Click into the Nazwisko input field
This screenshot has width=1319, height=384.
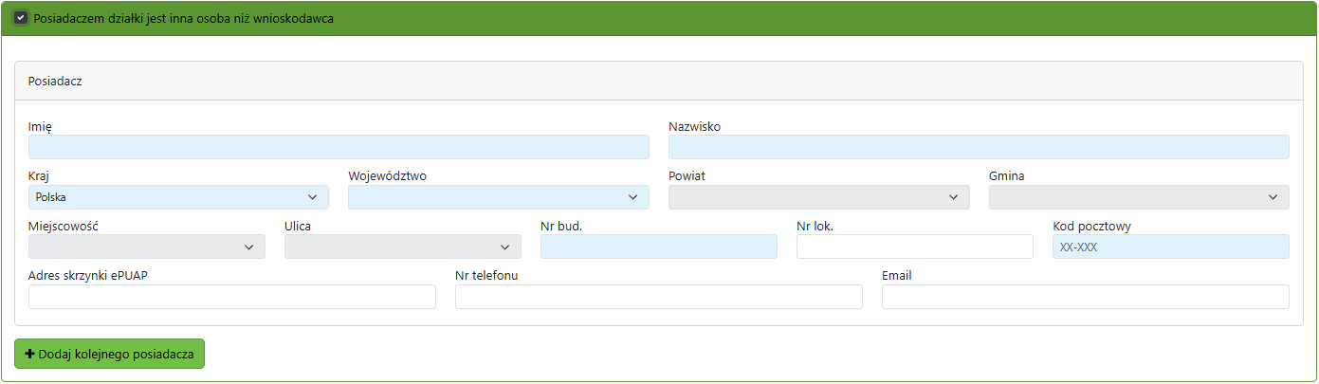979,147
